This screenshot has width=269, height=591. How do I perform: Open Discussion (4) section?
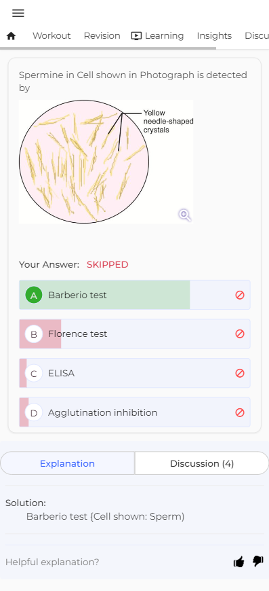pos(202,463)
